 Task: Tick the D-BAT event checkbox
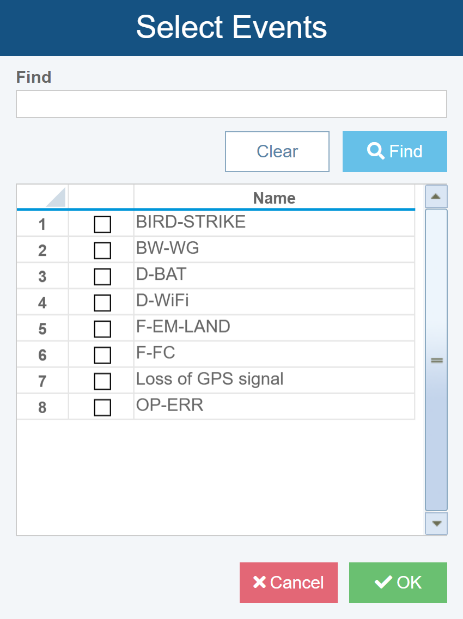tap(102, 277)
